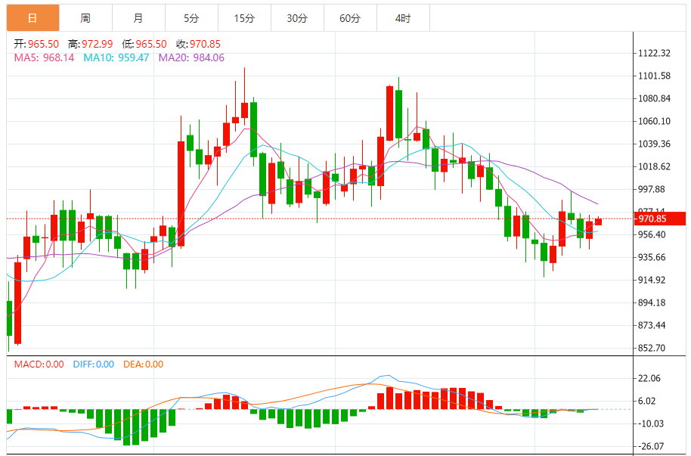Click the 6.02 MACD axis label
The height and width of the screenshot is (456, 691).
pyautogui.click(x=647, y=401)
